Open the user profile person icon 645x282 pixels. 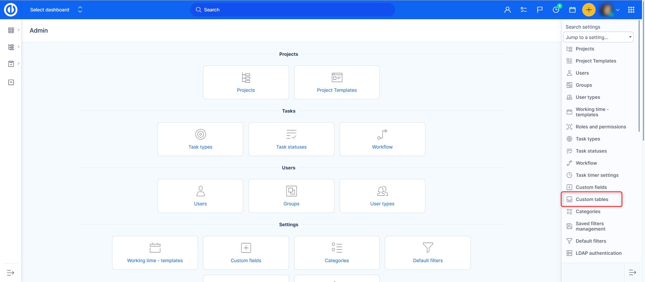coord(507,10)
